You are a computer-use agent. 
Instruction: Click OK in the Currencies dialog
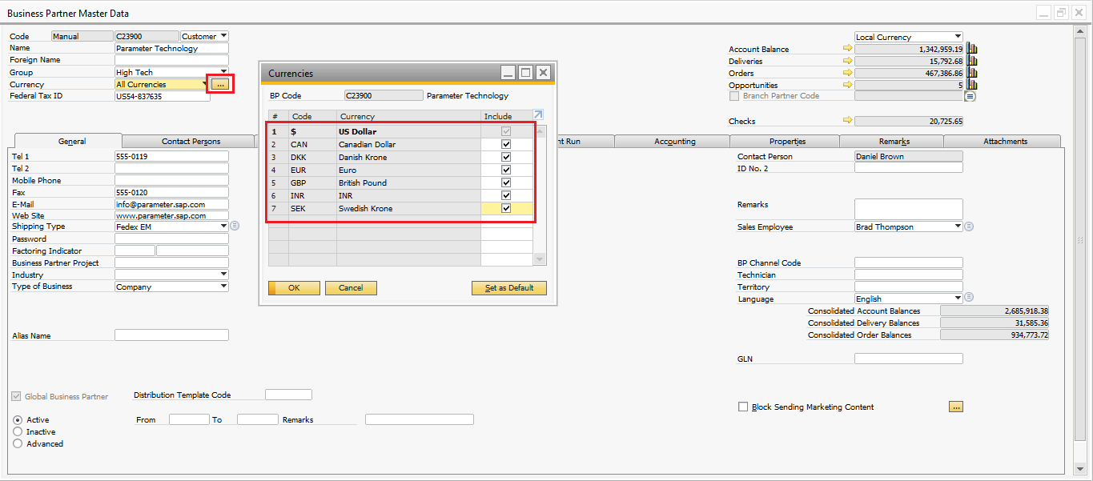[x=294, y=288]
